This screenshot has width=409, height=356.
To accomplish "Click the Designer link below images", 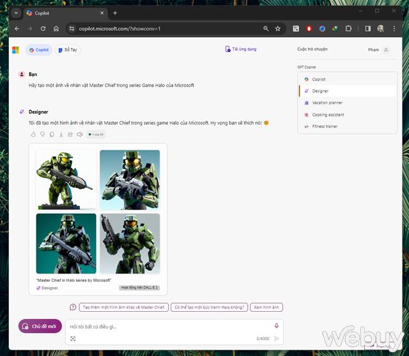I will click(47, 287).
